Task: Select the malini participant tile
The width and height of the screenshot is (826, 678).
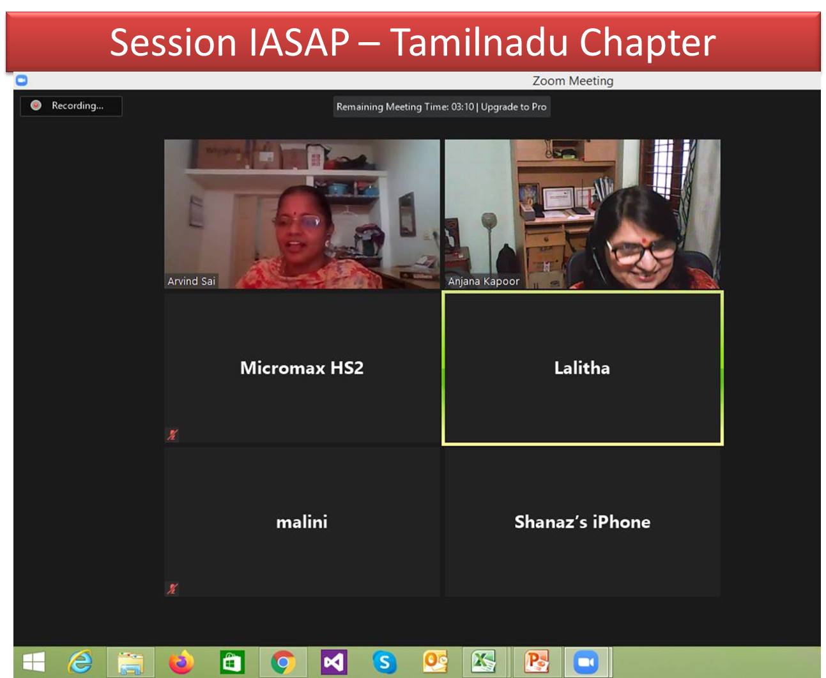Action: click(302, 522)
